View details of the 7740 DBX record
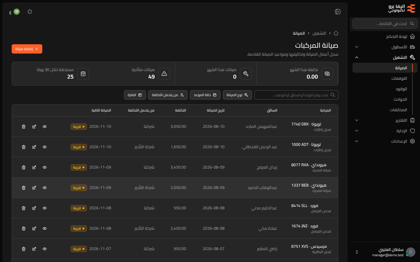This screenshot has width=420, height=262. click(x=45, y=127)
